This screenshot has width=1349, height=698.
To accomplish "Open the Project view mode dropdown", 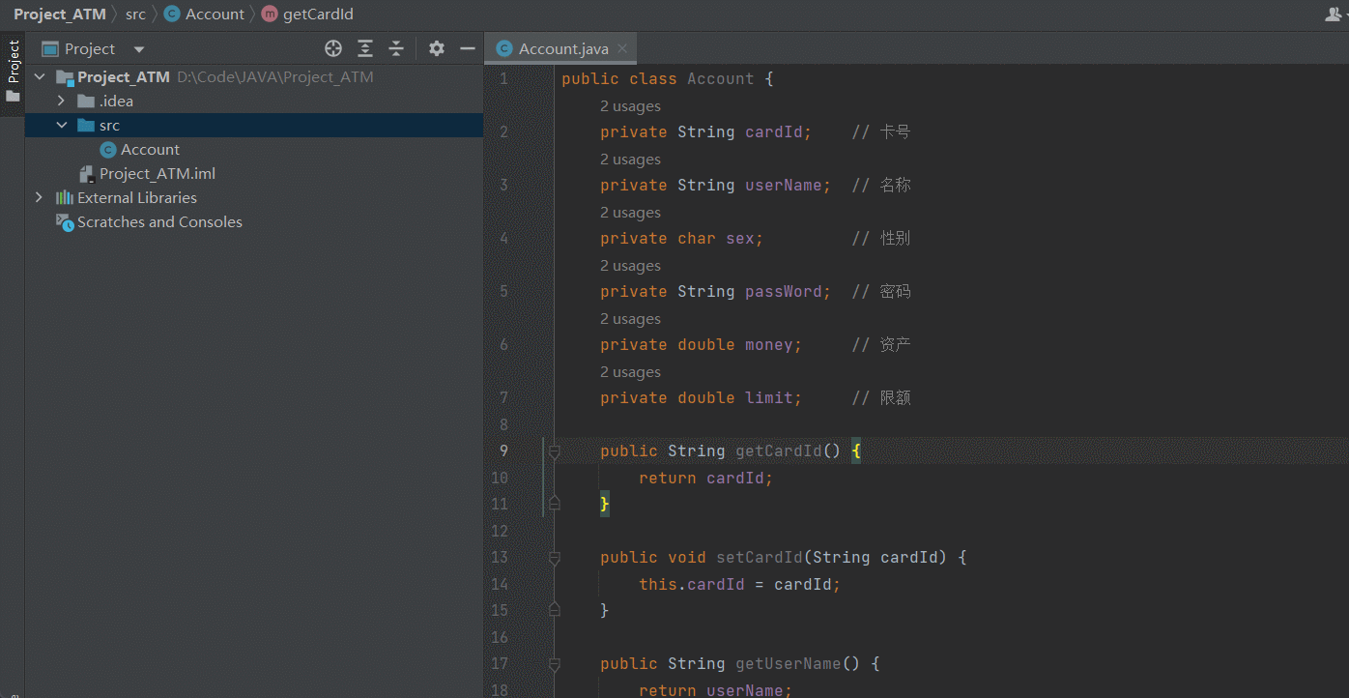I will click(139, 49).
